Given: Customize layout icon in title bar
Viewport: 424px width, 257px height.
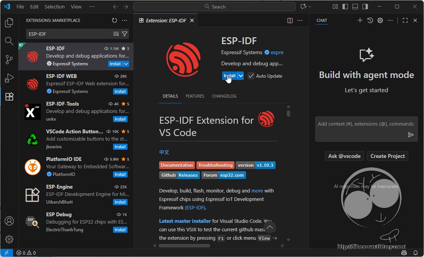Looking at the screenshot, I should pos(335,7).
